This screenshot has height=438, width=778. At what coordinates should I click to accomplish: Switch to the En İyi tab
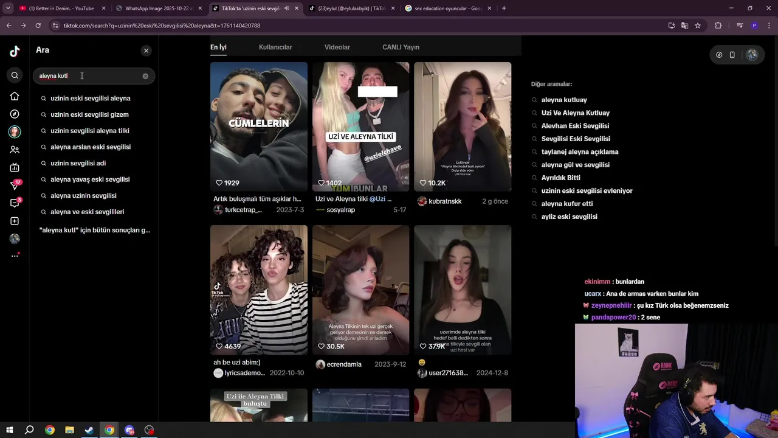[x=218, y=47]
